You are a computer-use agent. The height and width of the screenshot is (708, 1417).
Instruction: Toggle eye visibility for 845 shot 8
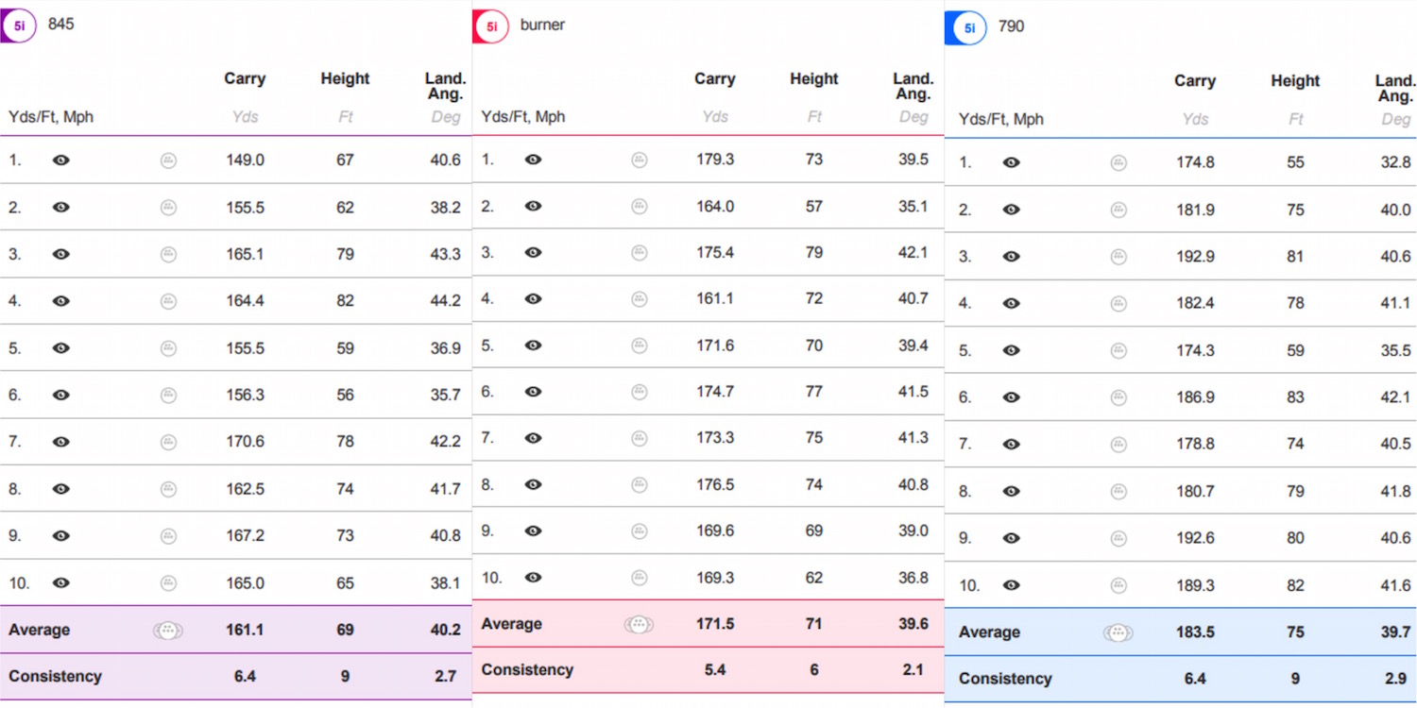coord(61,489)
